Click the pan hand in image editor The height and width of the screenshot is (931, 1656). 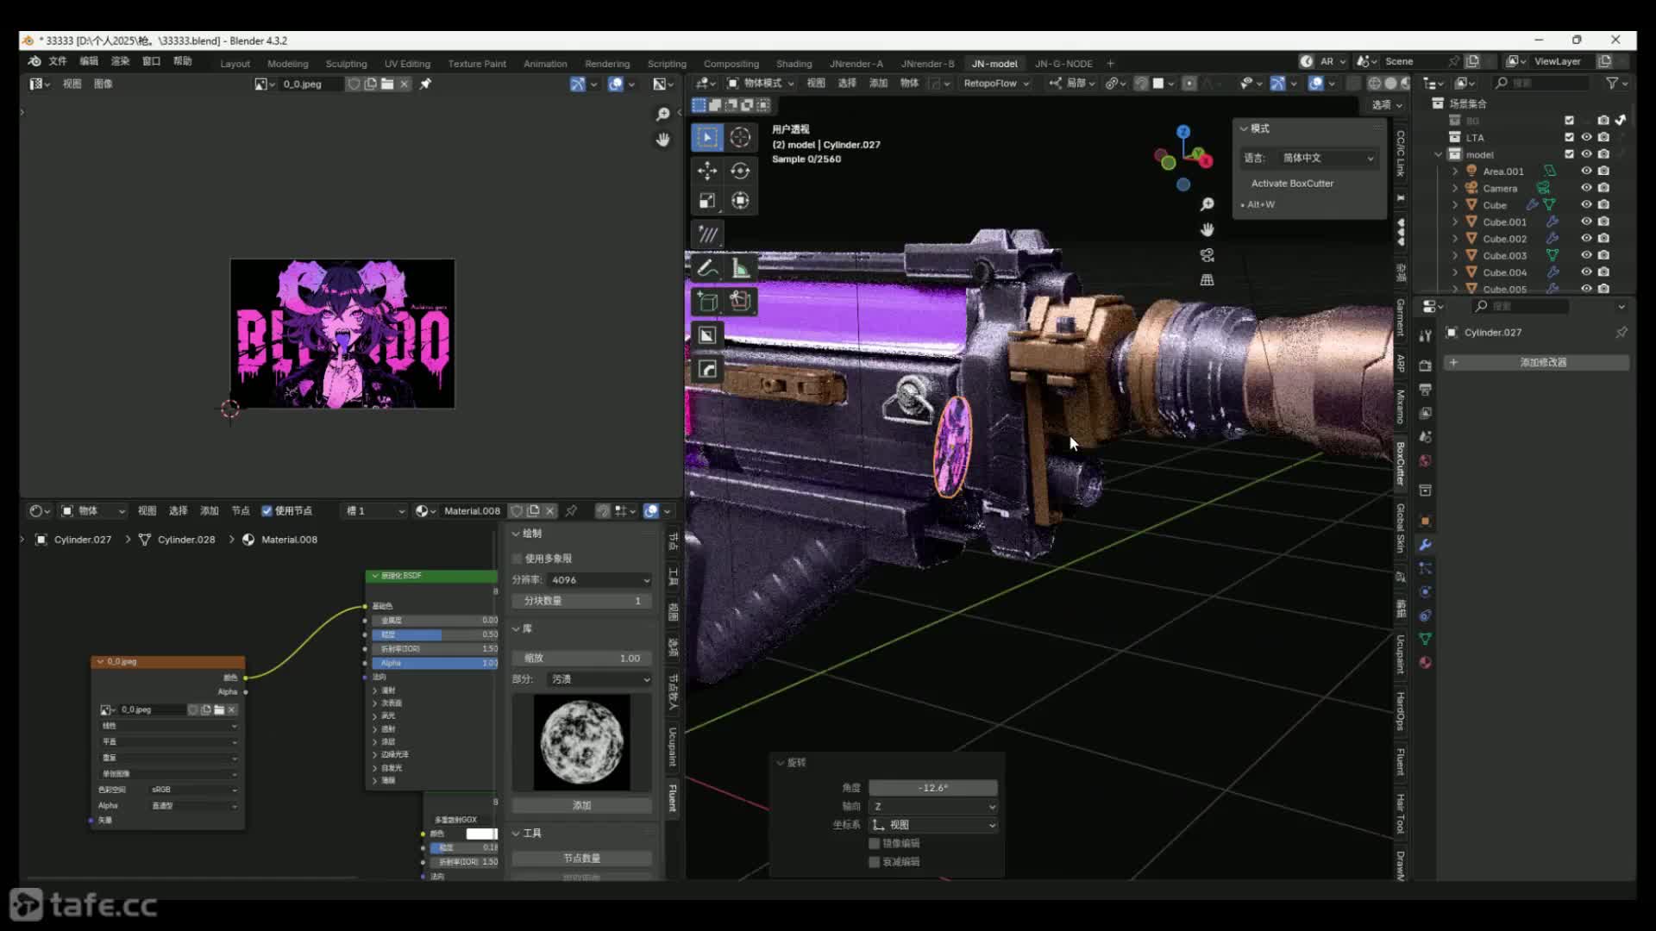[662, 139]
